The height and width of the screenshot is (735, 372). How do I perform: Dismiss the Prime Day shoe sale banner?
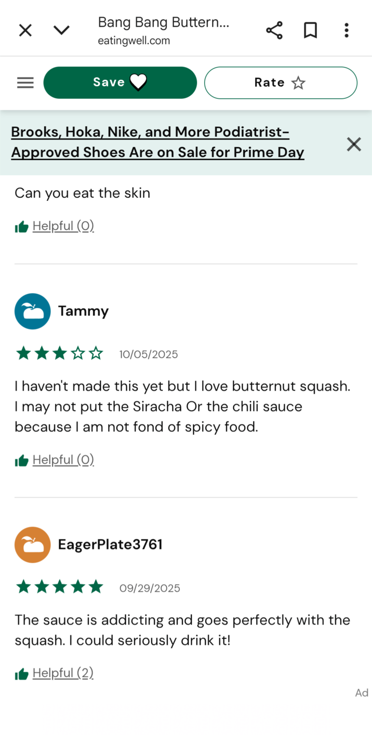(354, 144)
